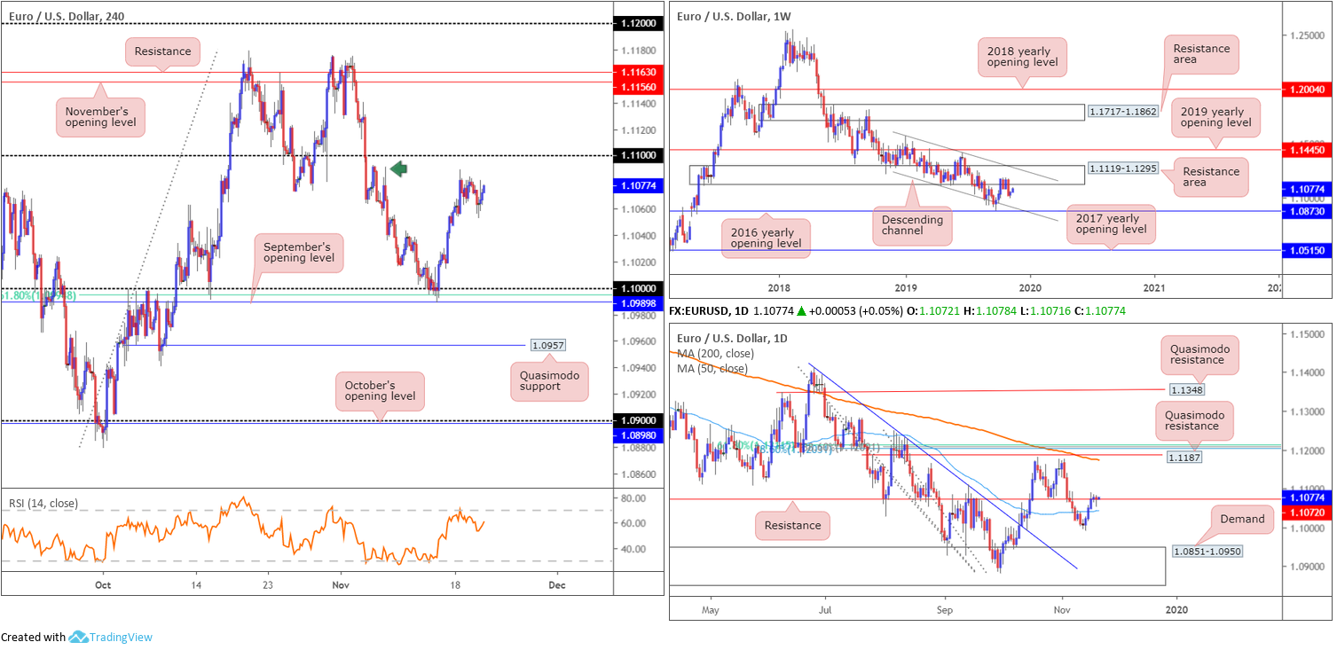Click the red 1.11630 price label
Image resolution: width=1337 pixels, height=650 pixels.
[x=639, y=71]
